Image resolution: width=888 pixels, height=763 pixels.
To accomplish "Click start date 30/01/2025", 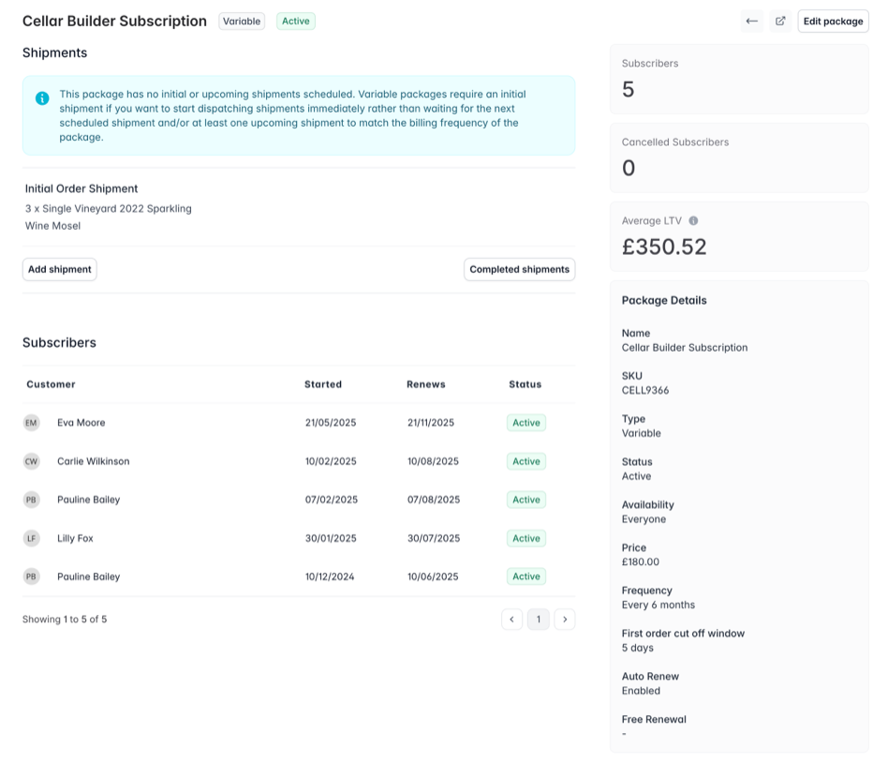I will (x=331, y=538).
